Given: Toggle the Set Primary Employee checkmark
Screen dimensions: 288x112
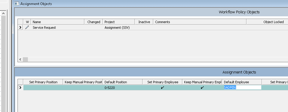Looking at the screenshot, I should 162,88.
